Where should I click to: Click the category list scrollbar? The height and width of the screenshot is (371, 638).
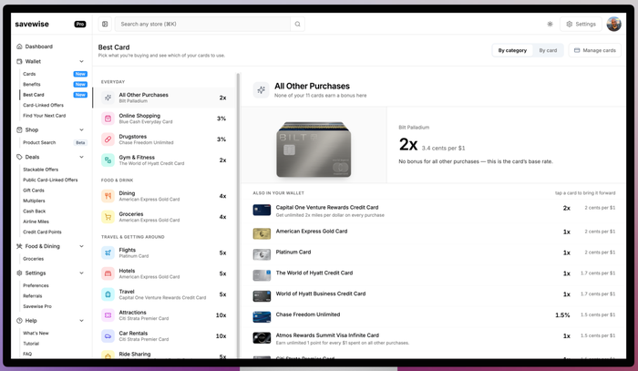238,216
